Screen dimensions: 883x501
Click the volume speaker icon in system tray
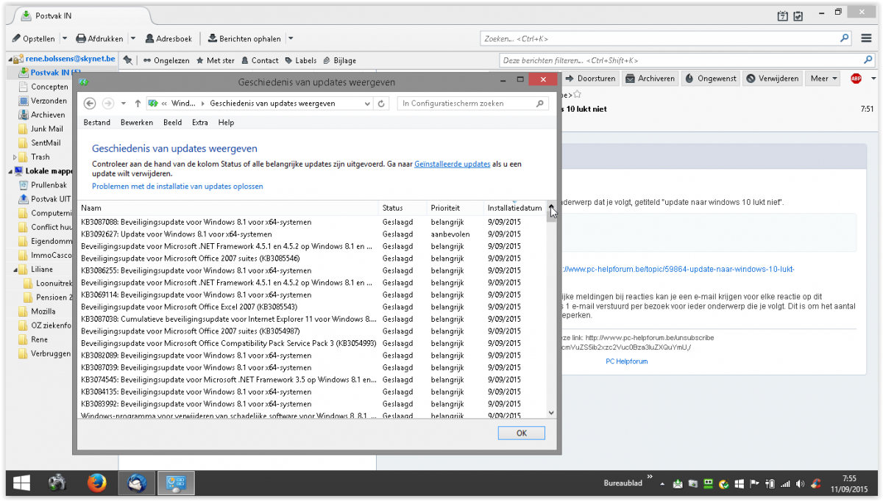(x=799, y=483)
